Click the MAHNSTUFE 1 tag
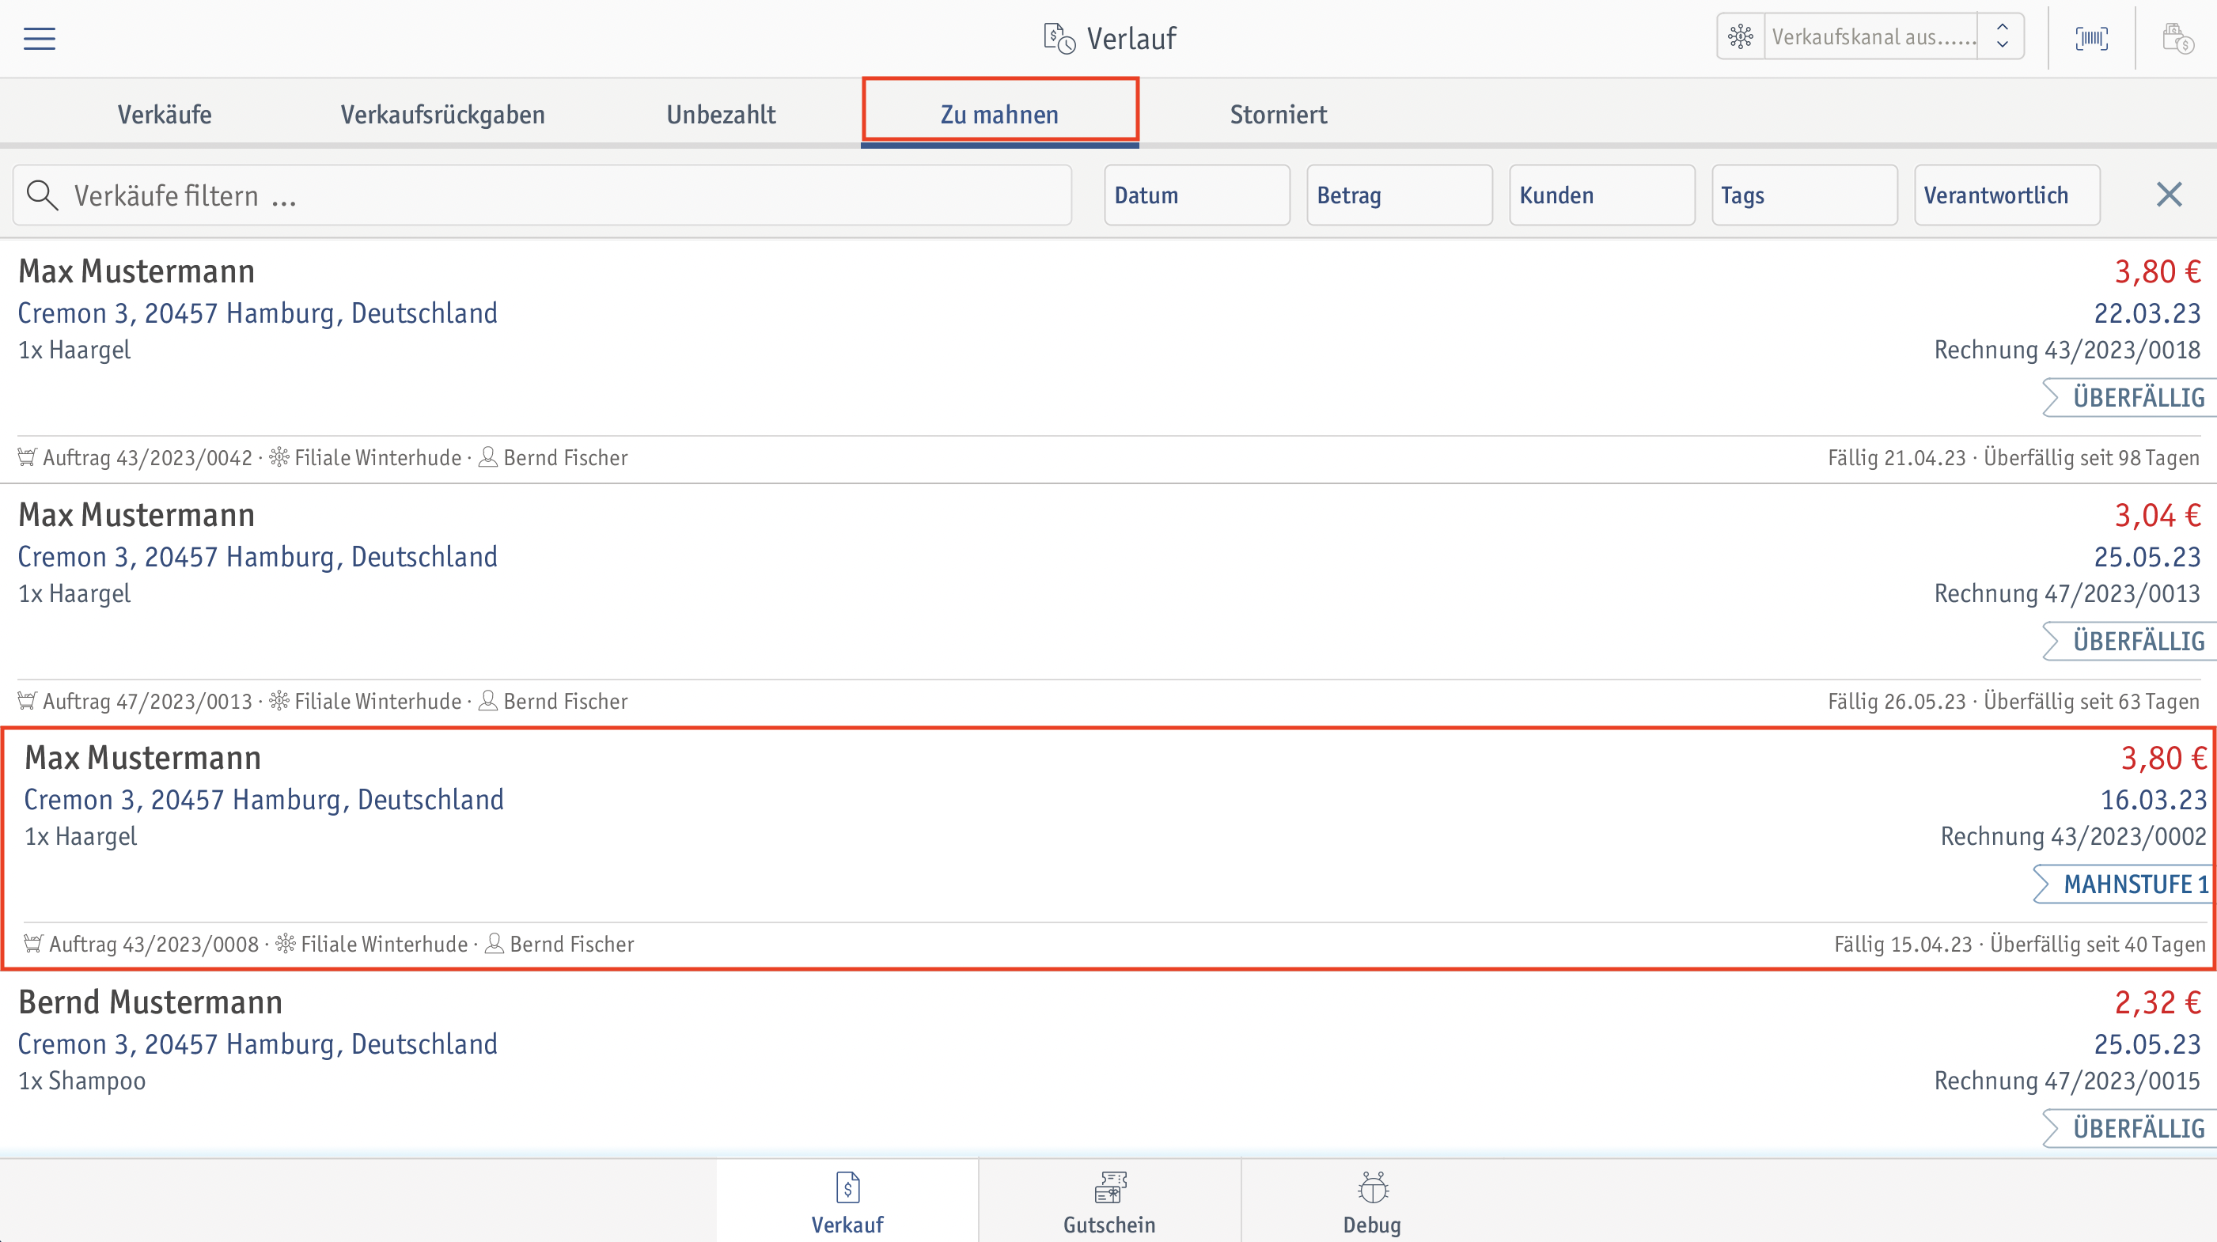Screen dimensions: 2217x1242 click(2124, 884)
